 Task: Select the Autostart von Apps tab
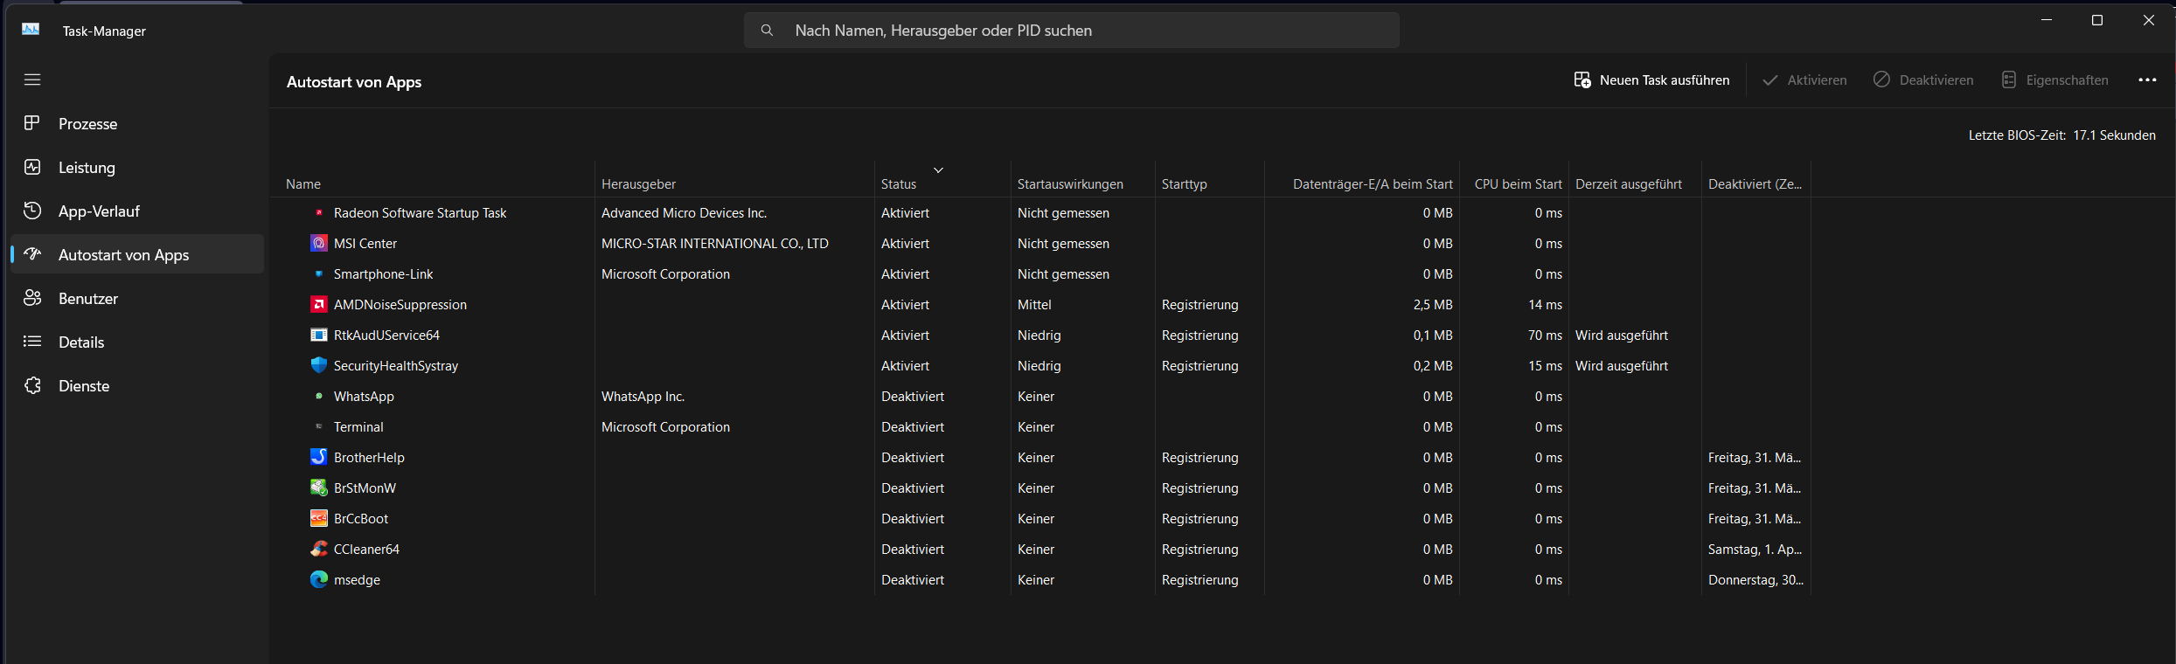pos(123,255)
